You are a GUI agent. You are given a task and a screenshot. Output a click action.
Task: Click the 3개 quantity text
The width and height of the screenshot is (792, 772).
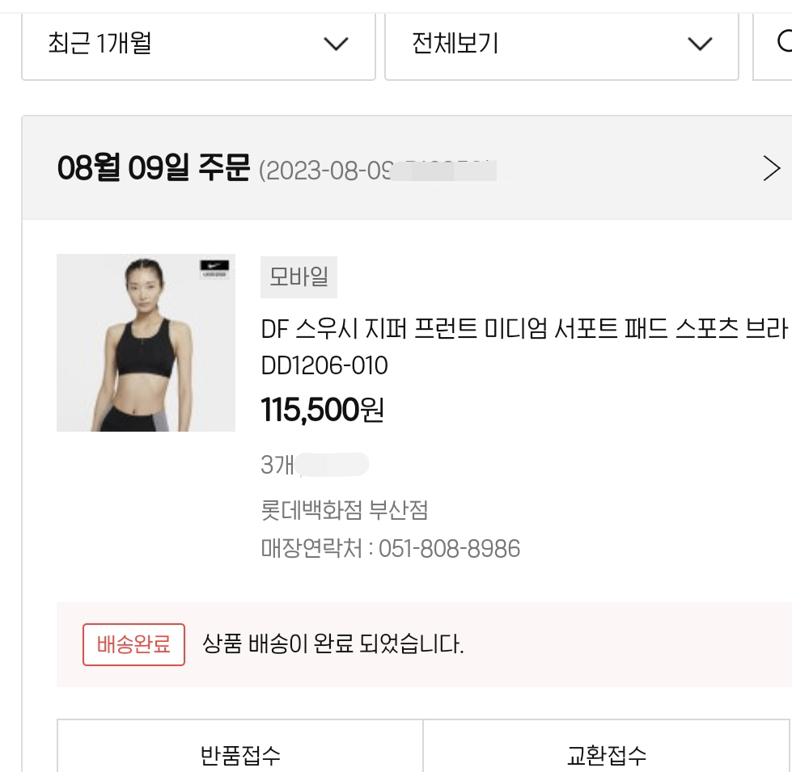[276, 465]
